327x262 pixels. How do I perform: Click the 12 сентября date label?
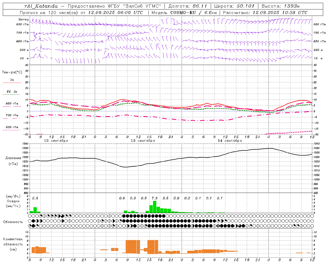click(x=56, y=141)
